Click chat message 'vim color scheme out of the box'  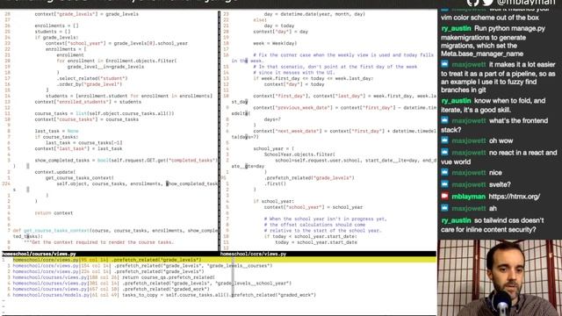[490, 18]
